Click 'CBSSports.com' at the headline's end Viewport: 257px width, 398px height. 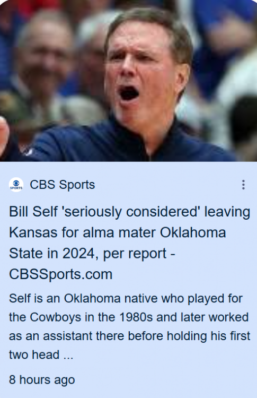pos(60,274)
